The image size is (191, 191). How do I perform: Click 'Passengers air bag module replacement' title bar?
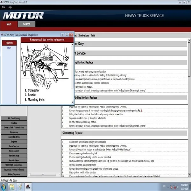click(47, 40)
